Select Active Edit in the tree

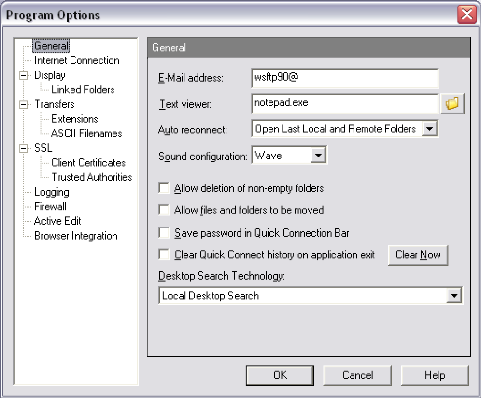pos(58,221)
